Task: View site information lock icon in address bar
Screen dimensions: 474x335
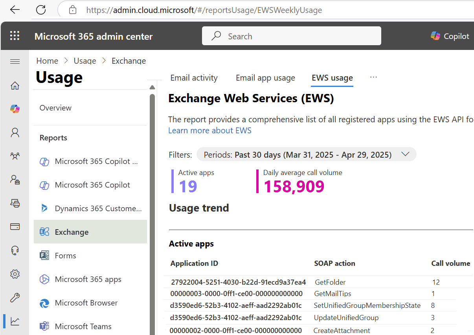Action: tap(72, 10)
